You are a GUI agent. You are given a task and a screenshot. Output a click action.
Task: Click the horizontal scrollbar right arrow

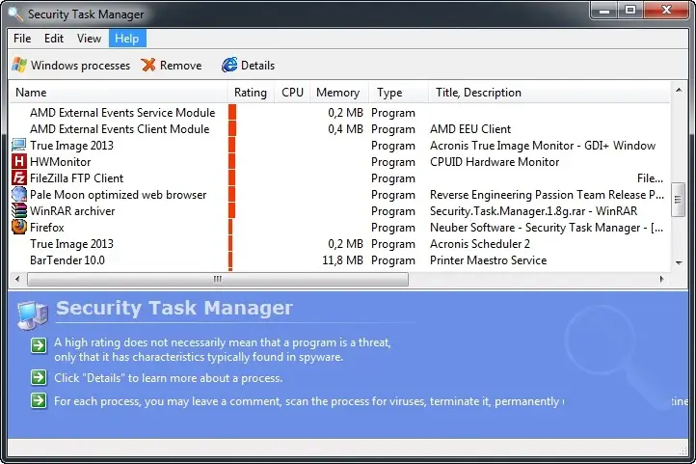pos(662,280)
